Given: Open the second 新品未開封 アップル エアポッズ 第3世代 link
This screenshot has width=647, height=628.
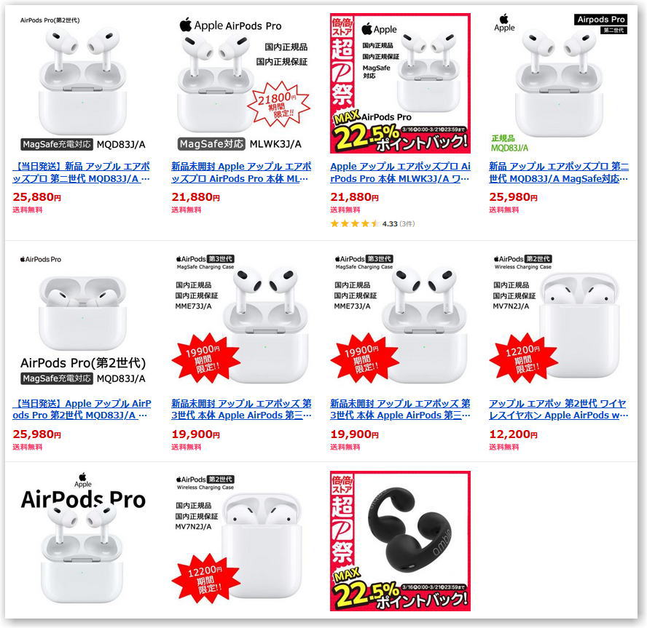Looking at the screenshot, I should coord(400,409).
